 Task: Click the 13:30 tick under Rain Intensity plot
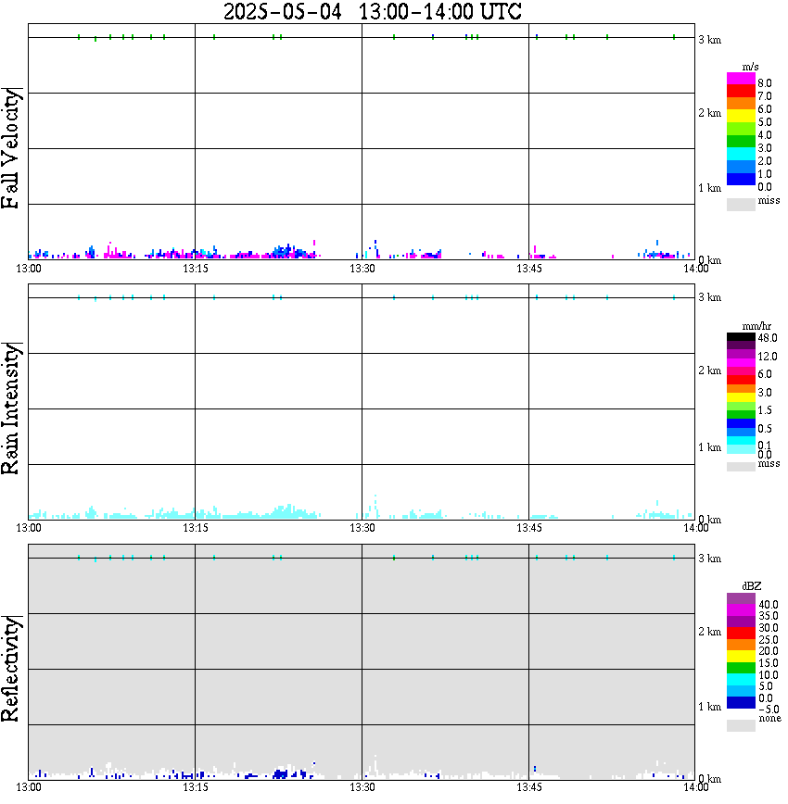click(362, 528)
